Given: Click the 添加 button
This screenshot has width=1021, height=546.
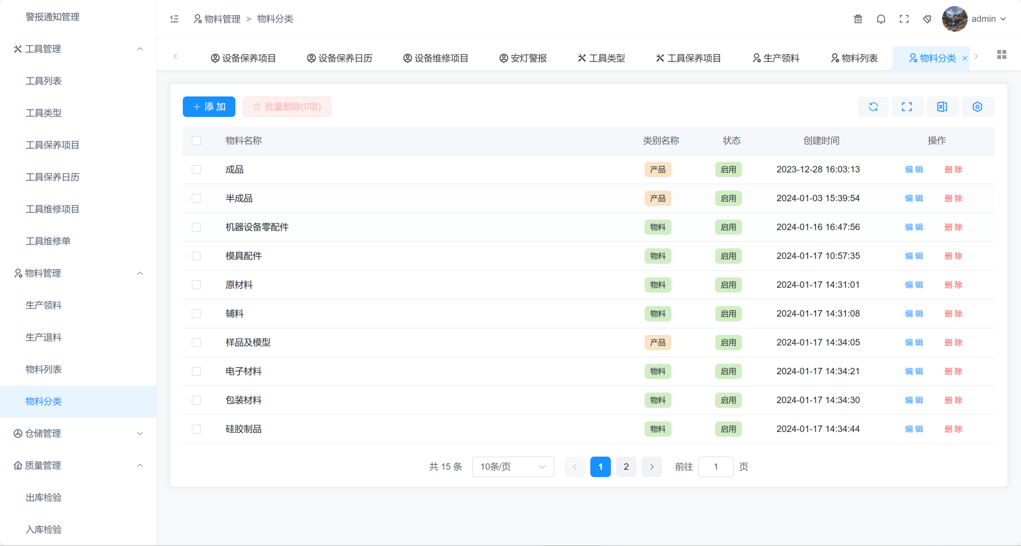Looking at the screenshot, I should pos(209,107).
